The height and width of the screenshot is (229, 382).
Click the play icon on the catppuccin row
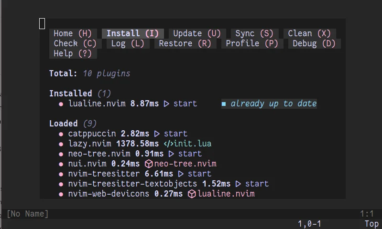pyautogui.click(x=157, y=134)
